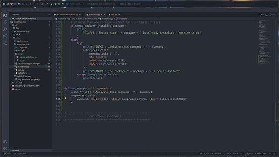Place cursor on line 142 def run_script
The height and width of the screenshot is (157, 279).
pyautogui.click(x=88, y=89)
